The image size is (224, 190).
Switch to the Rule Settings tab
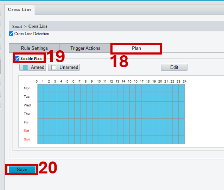(34, 48)
